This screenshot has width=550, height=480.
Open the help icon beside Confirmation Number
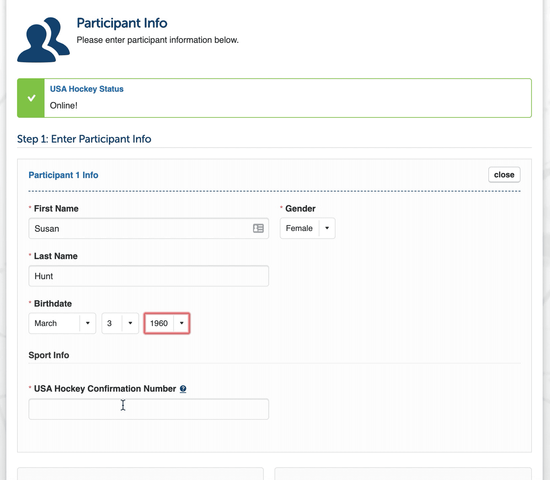pos(183,389)
